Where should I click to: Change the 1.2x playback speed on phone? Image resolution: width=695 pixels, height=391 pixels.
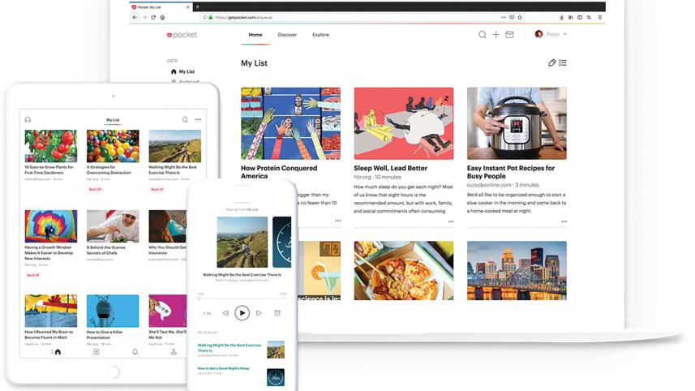[x=207, y=312]
